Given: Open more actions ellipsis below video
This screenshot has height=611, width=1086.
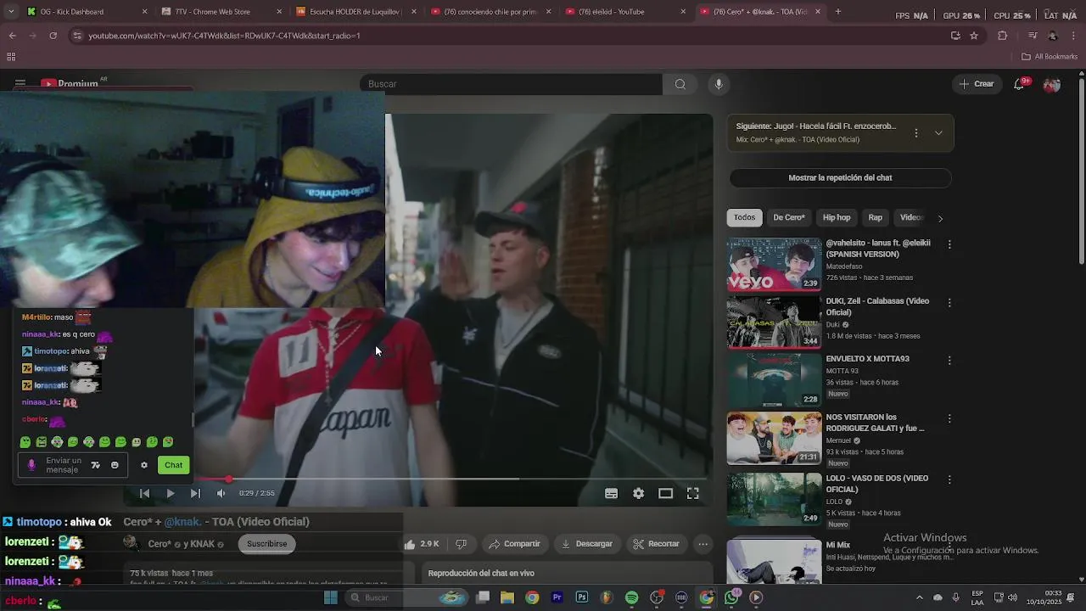Looking at the screenshot, I should click(703, 544).
